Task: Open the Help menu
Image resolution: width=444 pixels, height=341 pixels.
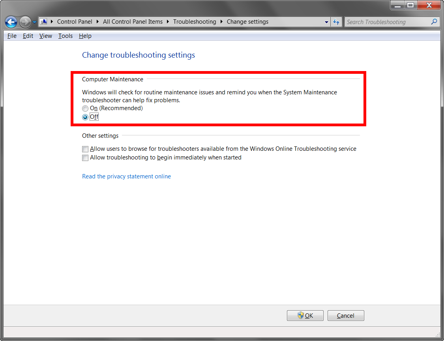Action: [x=85, y=36]
